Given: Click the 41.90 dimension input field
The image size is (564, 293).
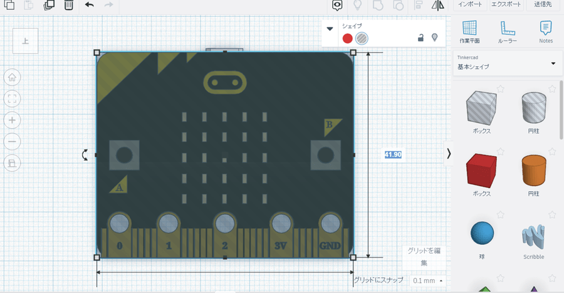Looking at the screenshot, I should 393,154.
